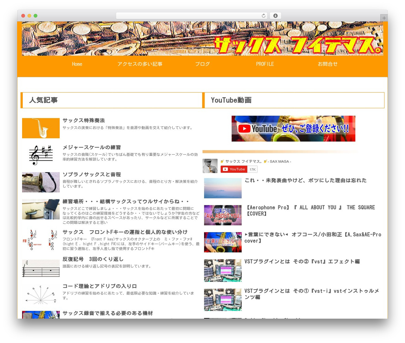Click thumbnail for VST その② video
The height and width of the screenshot is (343, 405).
pyautogui.click(x=223, y=271)
